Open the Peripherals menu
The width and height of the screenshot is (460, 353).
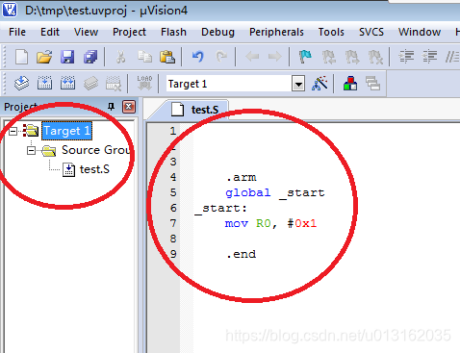pyautogui.click(x=276, y=32)
